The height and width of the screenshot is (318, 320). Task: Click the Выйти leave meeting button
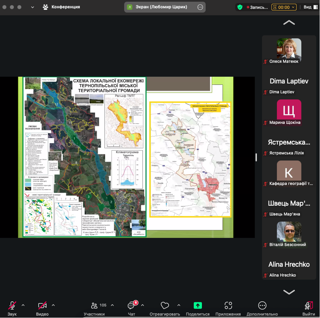[x=308, y=306]
